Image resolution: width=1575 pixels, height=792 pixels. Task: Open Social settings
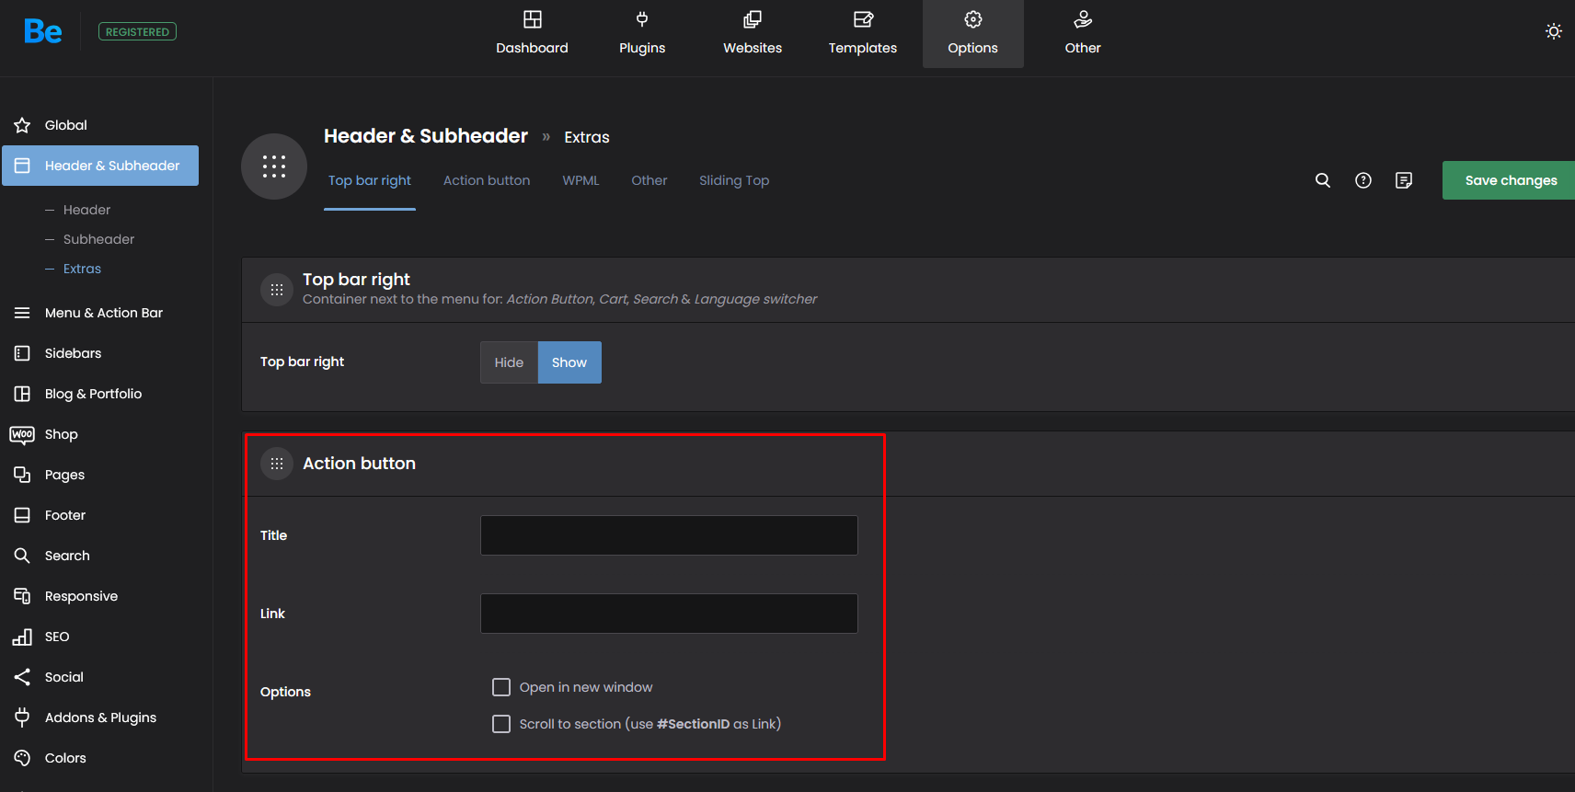pos(100,677)
